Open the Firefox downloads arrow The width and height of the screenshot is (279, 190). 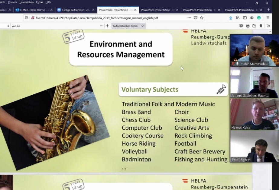(x=231, y=18)
